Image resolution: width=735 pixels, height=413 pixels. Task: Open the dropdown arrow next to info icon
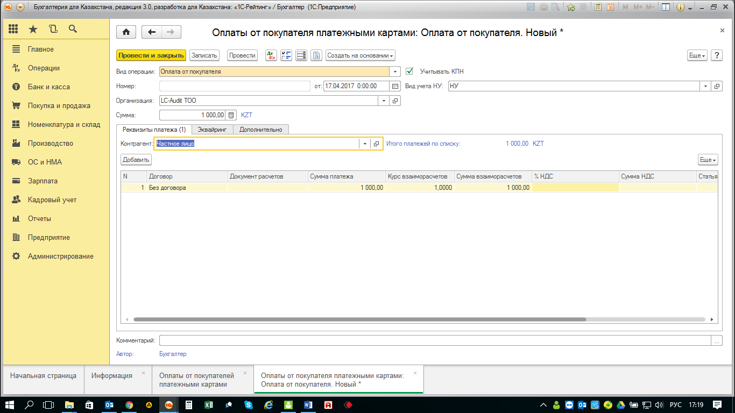point(689,8)
